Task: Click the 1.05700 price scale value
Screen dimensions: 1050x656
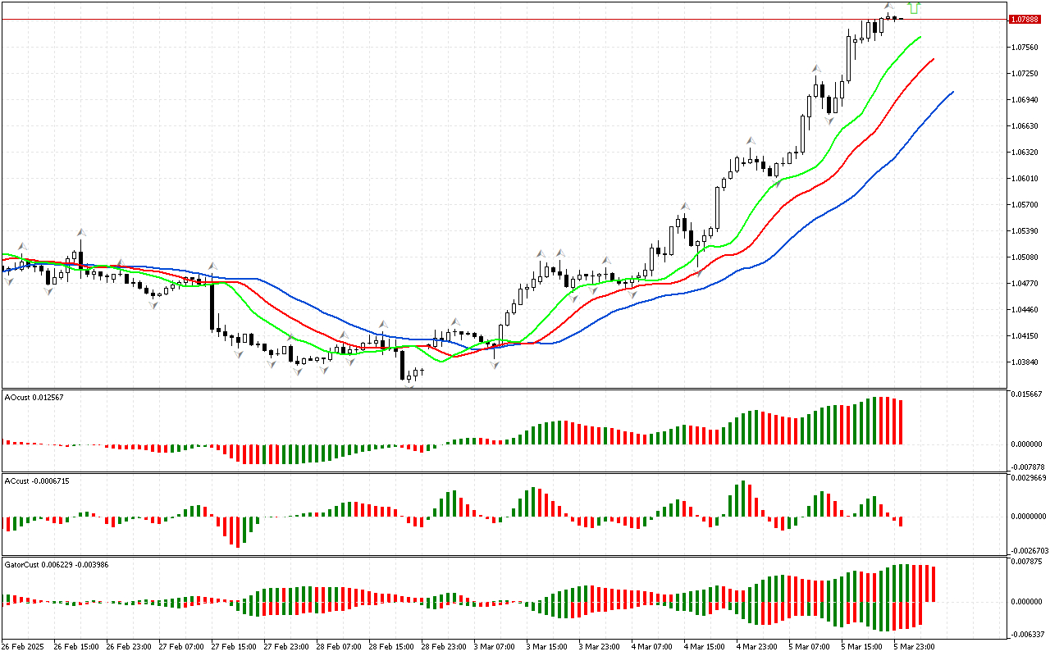Action: [1024, 205]
